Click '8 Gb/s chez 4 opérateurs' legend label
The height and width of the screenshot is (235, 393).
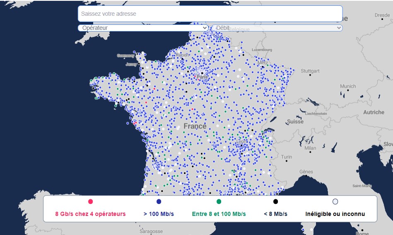90,214
